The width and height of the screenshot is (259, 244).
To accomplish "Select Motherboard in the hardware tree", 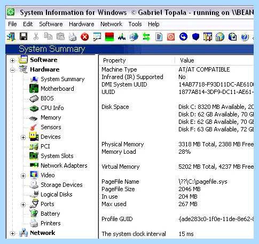I will coord(57,89).
